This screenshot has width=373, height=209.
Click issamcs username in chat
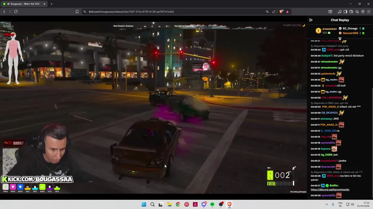330,86
